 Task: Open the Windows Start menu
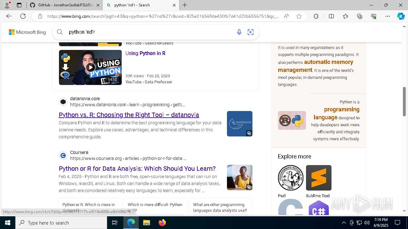click(8, 223)
